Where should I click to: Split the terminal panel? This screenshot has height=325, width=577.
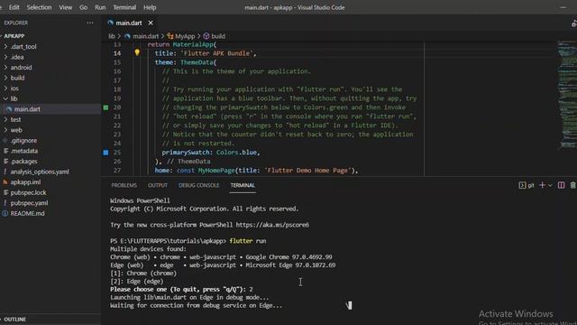coord(561,185)
